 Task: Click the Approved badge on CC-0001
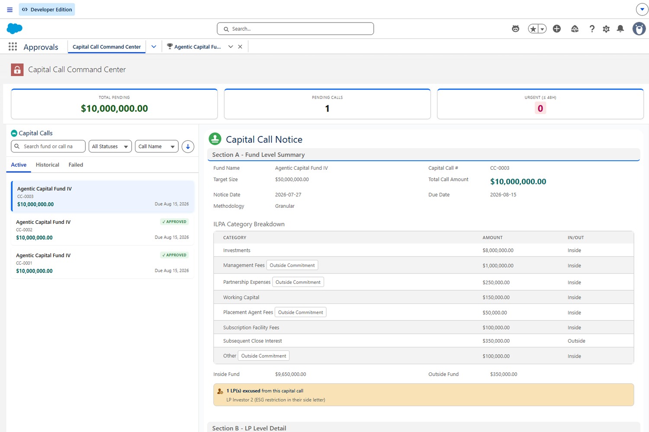point(174,255)
